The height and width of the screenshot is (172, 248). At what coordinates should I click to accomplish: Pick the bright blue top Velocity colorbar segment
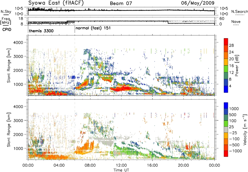(226, 105)
